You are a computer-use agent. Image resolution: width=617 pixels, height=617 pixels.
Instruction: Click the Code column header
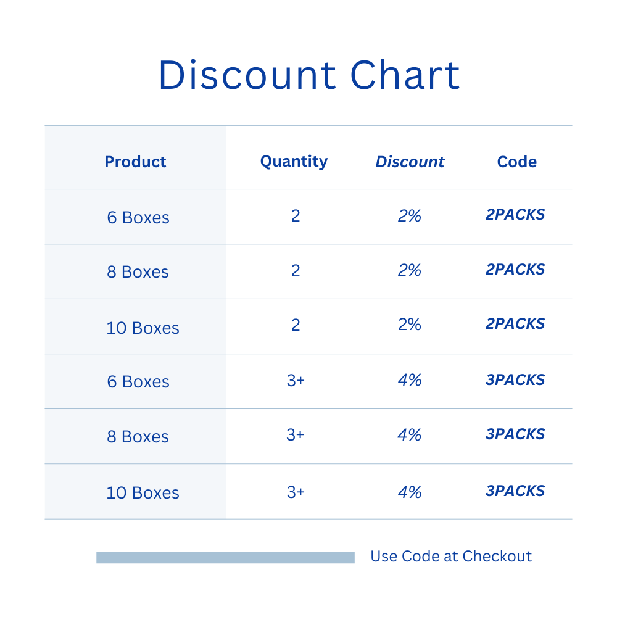click(x=516, y=162)
